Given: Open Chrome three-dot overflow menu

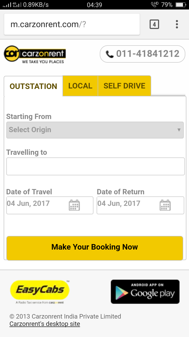Looking at the screenshot, I should 177,24.
